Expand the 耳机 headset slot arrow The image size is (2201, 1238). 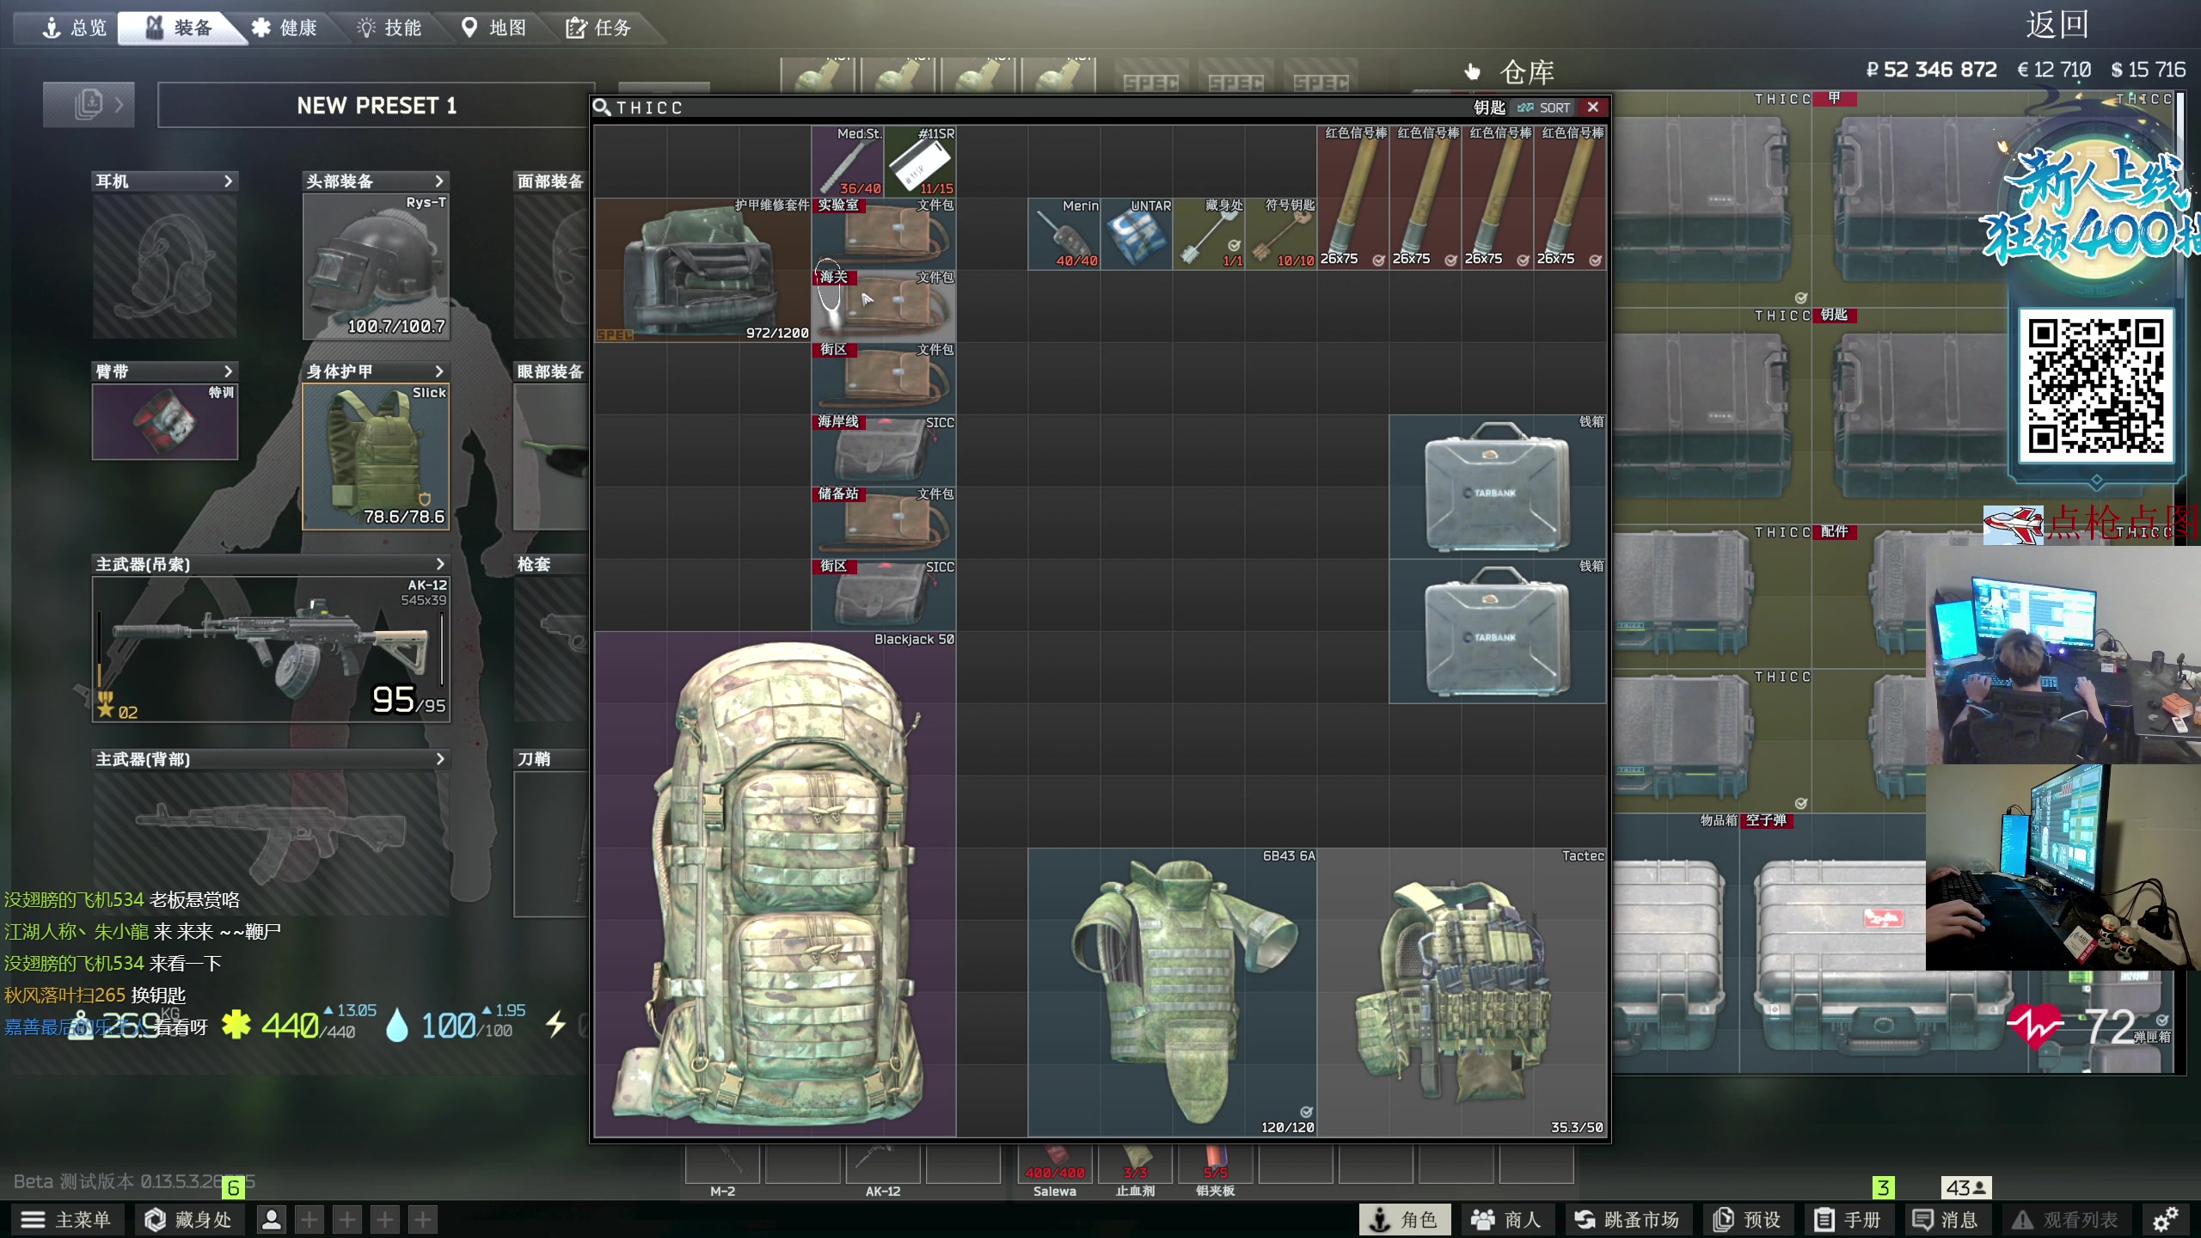tap(228, 181)
